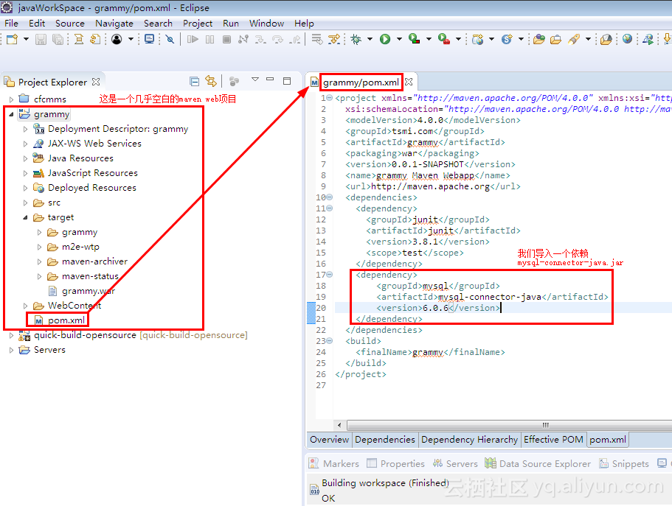
Task: Click the Coverage run icon
Action: [414, 39]
